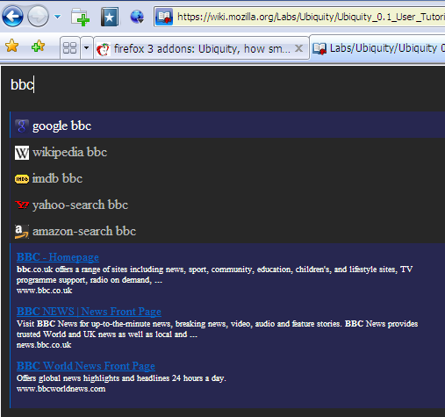Open the quick tabs grid button
Screen dimensions: 445x417
[70, 47]
